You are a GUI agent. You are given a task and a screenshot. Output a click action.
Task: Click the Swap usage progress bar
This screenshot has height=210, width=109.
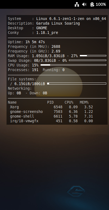87,60
